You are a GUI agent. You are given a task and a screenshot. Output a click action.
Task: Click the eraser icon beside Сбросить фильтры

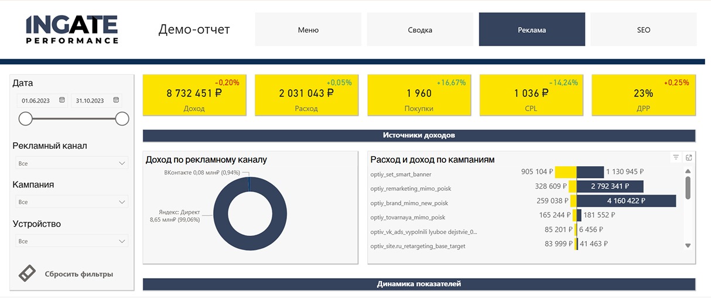(28, 273)
